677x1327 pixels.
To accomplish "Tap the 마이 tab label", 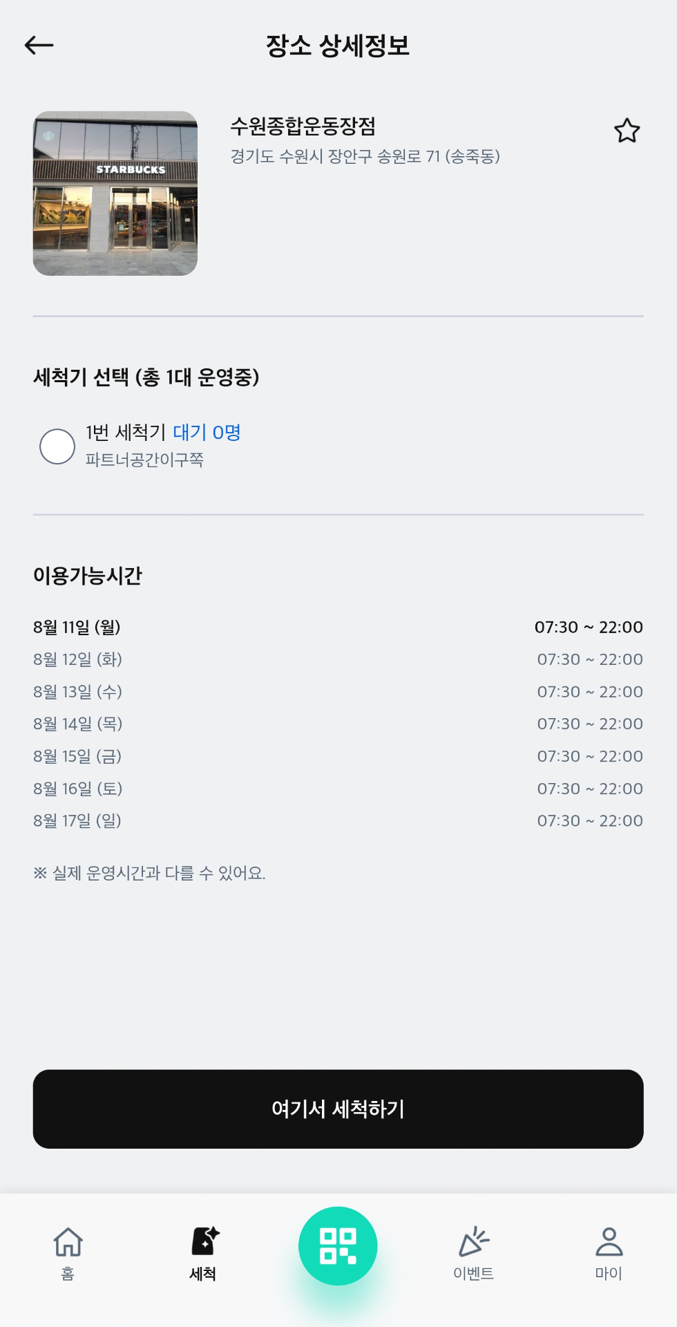I will [609, 1274].
